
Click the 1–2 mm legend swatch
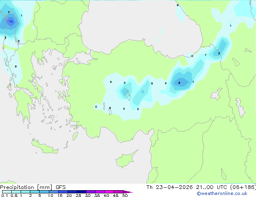click(x=25, y=192)
